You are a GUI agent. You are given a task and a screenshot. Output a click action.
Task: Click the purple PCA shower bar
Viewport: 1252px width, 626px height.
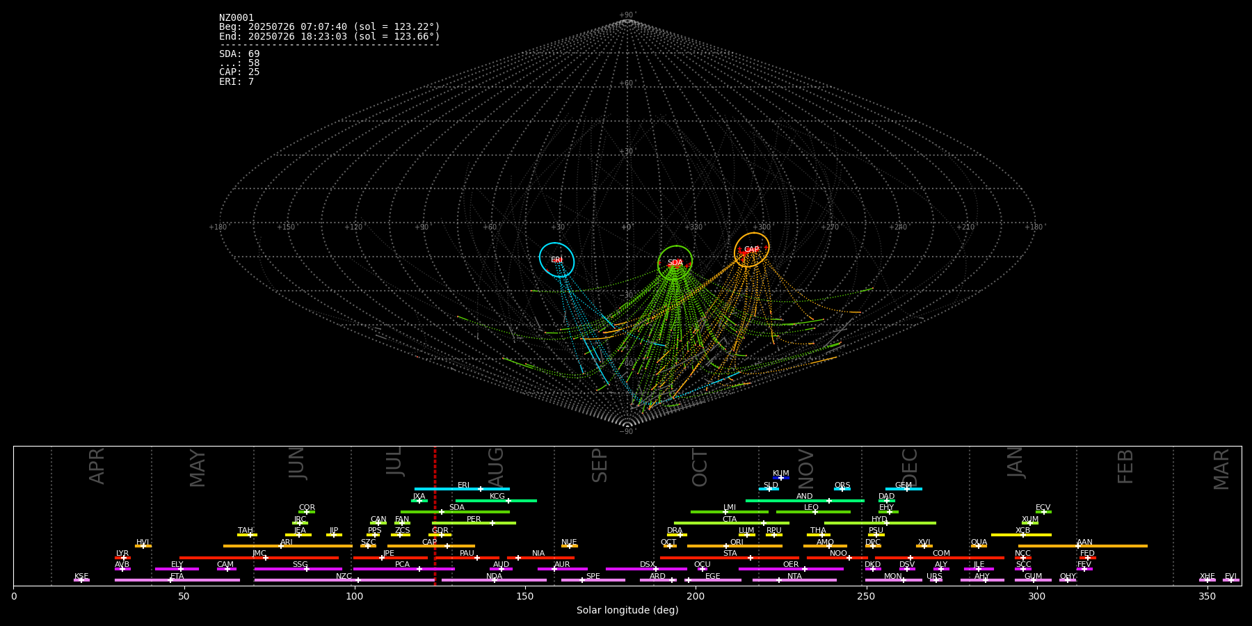(403, 569)
